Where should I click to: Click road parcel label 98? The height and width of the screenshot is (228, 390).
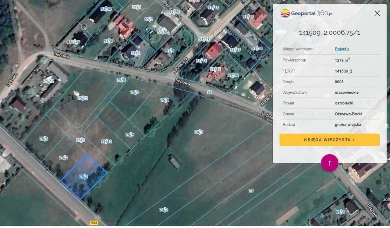click(x=210, y=92)
